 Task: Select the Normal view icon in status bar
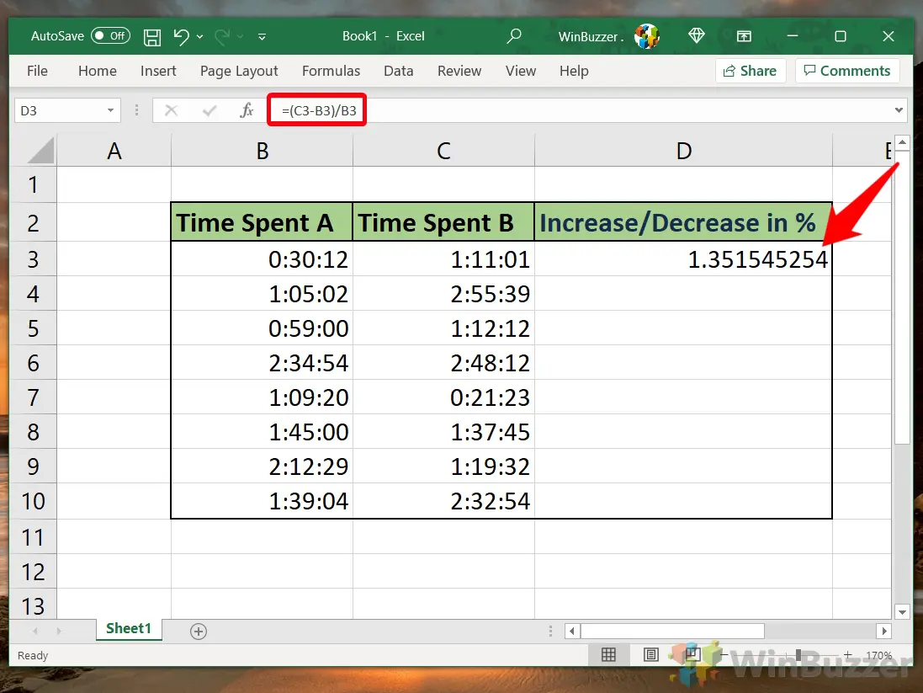(608, 654)
